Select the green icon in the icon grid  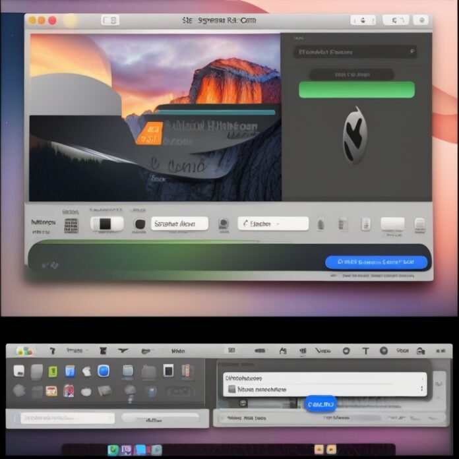[53, 371]
